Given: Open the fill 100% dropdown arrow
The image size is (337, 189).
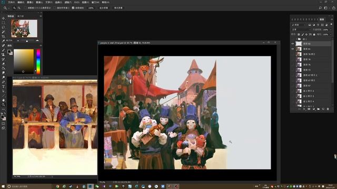Looking at the screenshot, I should click(331, 34).
